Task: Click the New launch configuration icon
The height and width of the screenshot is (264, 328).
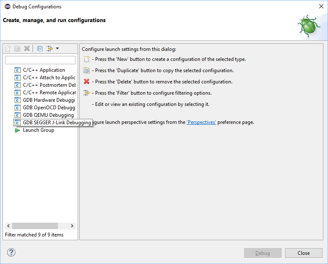Action: pos(8,49)
